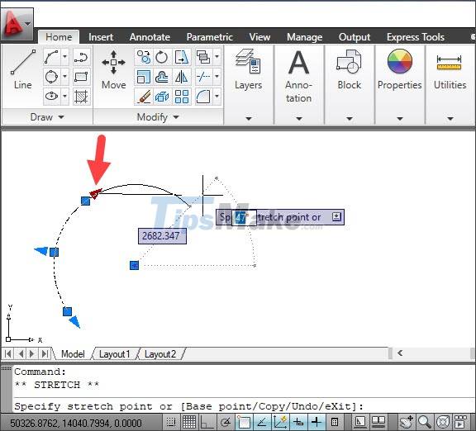Open the Trim/Extend dropdown arrow
The width and height of the screenshot is (476, 431).
point(217,76)
